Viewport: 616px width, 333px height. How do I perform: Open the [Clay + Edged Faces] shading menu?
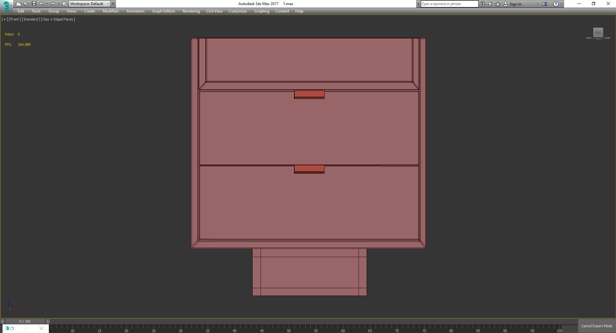click(x=58, y=19)
